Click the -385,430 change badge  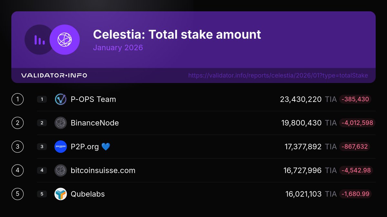pos(355,99)
